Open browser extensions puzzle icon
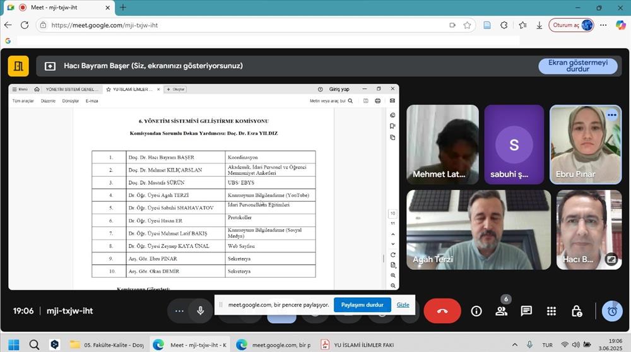Screen dimensions: 631x352 click(504, 25)
